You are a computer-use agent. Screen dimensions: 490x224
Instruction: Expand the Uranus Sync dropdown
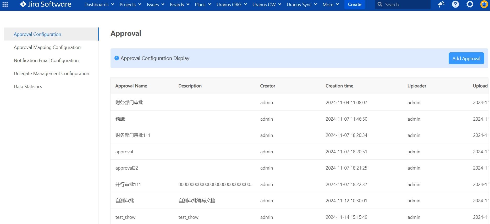302,4
